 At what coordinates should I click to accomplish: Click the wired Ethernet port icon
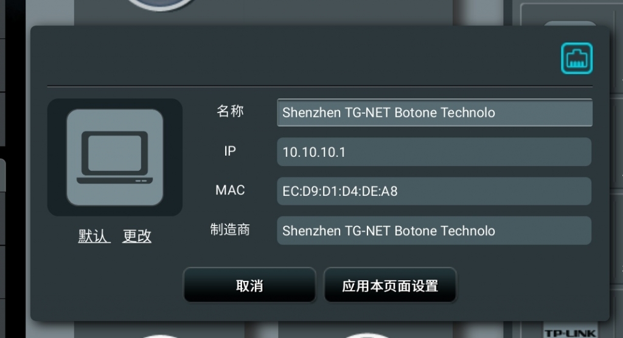point(577,58)
